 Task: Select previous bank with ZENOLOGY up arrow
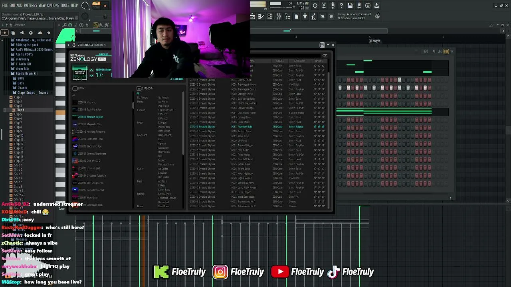pos(91,70)
